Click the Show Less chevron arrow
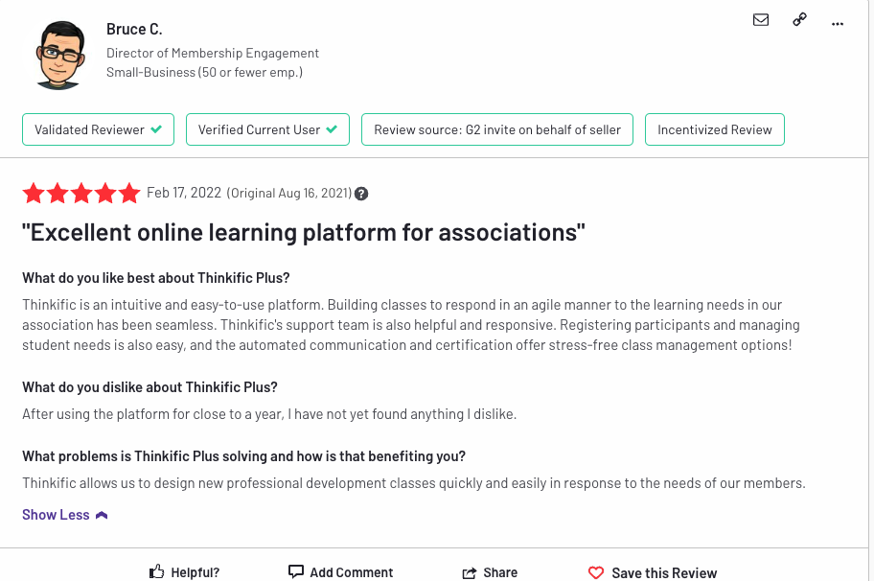Viewport: 874px width, 581px height. [102, 515]
